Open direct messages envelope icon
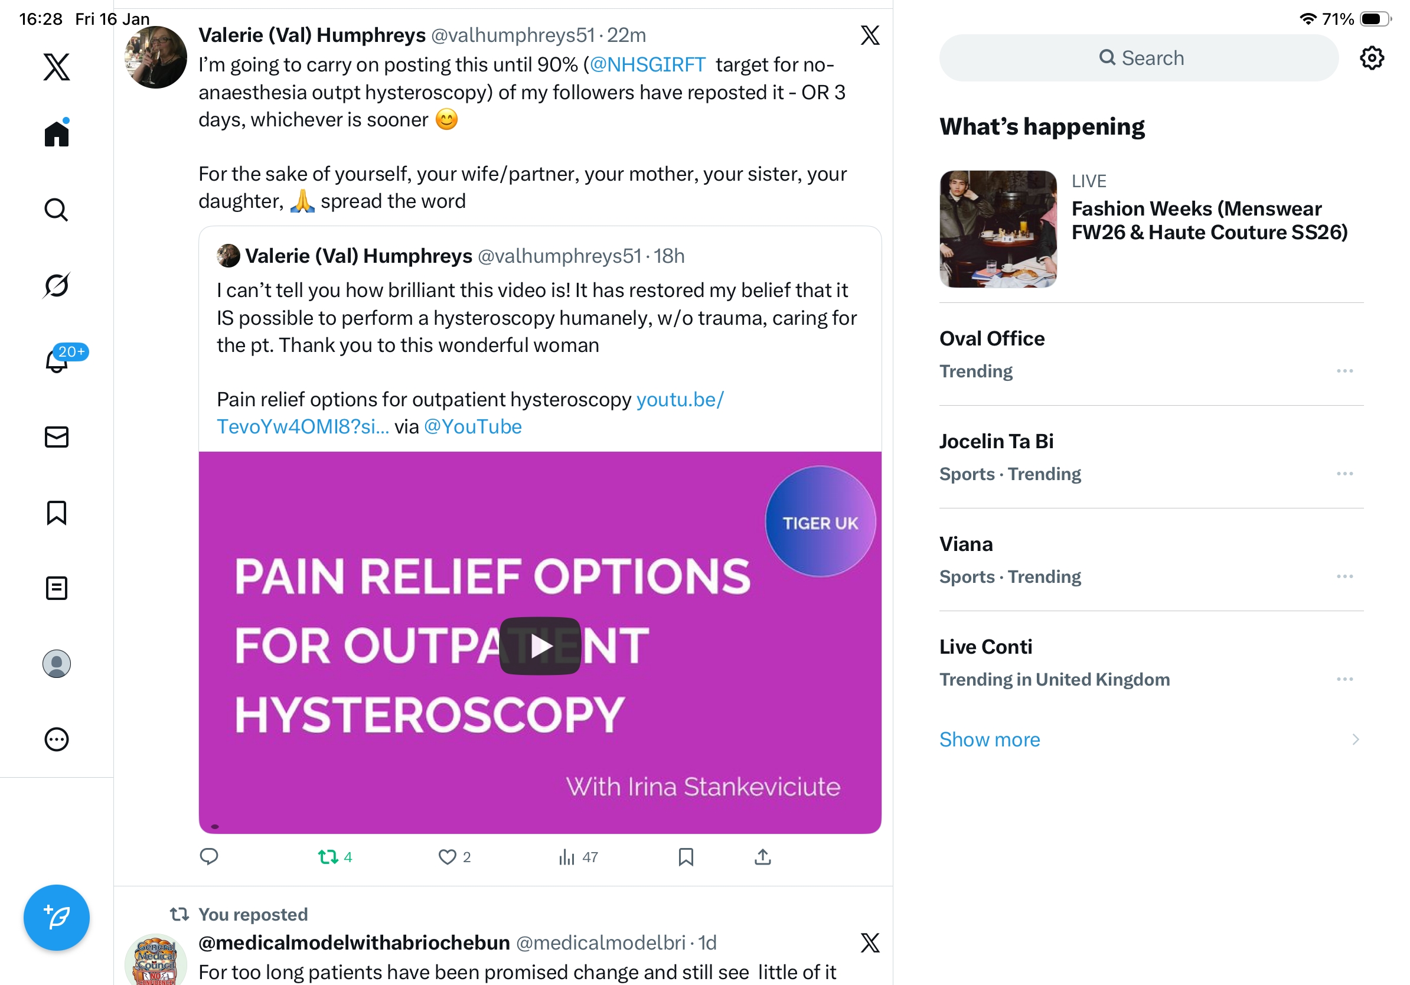The width and height of the screenshot is (1410, 985). tap(57, 437)
